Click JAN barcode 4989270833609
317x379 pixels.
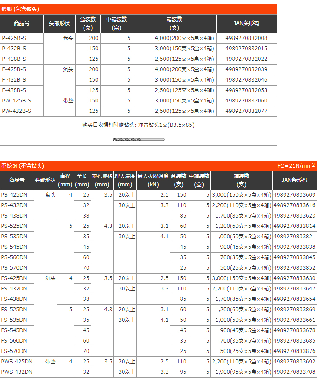point(294,195)
